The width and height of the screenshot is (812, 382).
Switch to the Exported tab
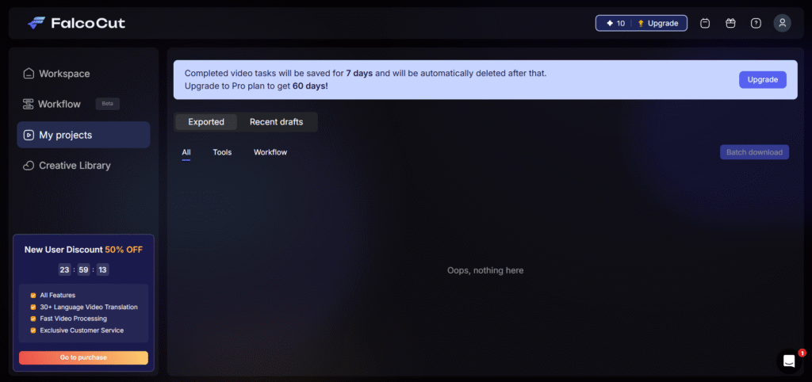pos(206,122)
